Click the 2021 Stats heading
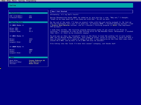The width and height of the screenshot is (141, 105). tap(17, 36)
